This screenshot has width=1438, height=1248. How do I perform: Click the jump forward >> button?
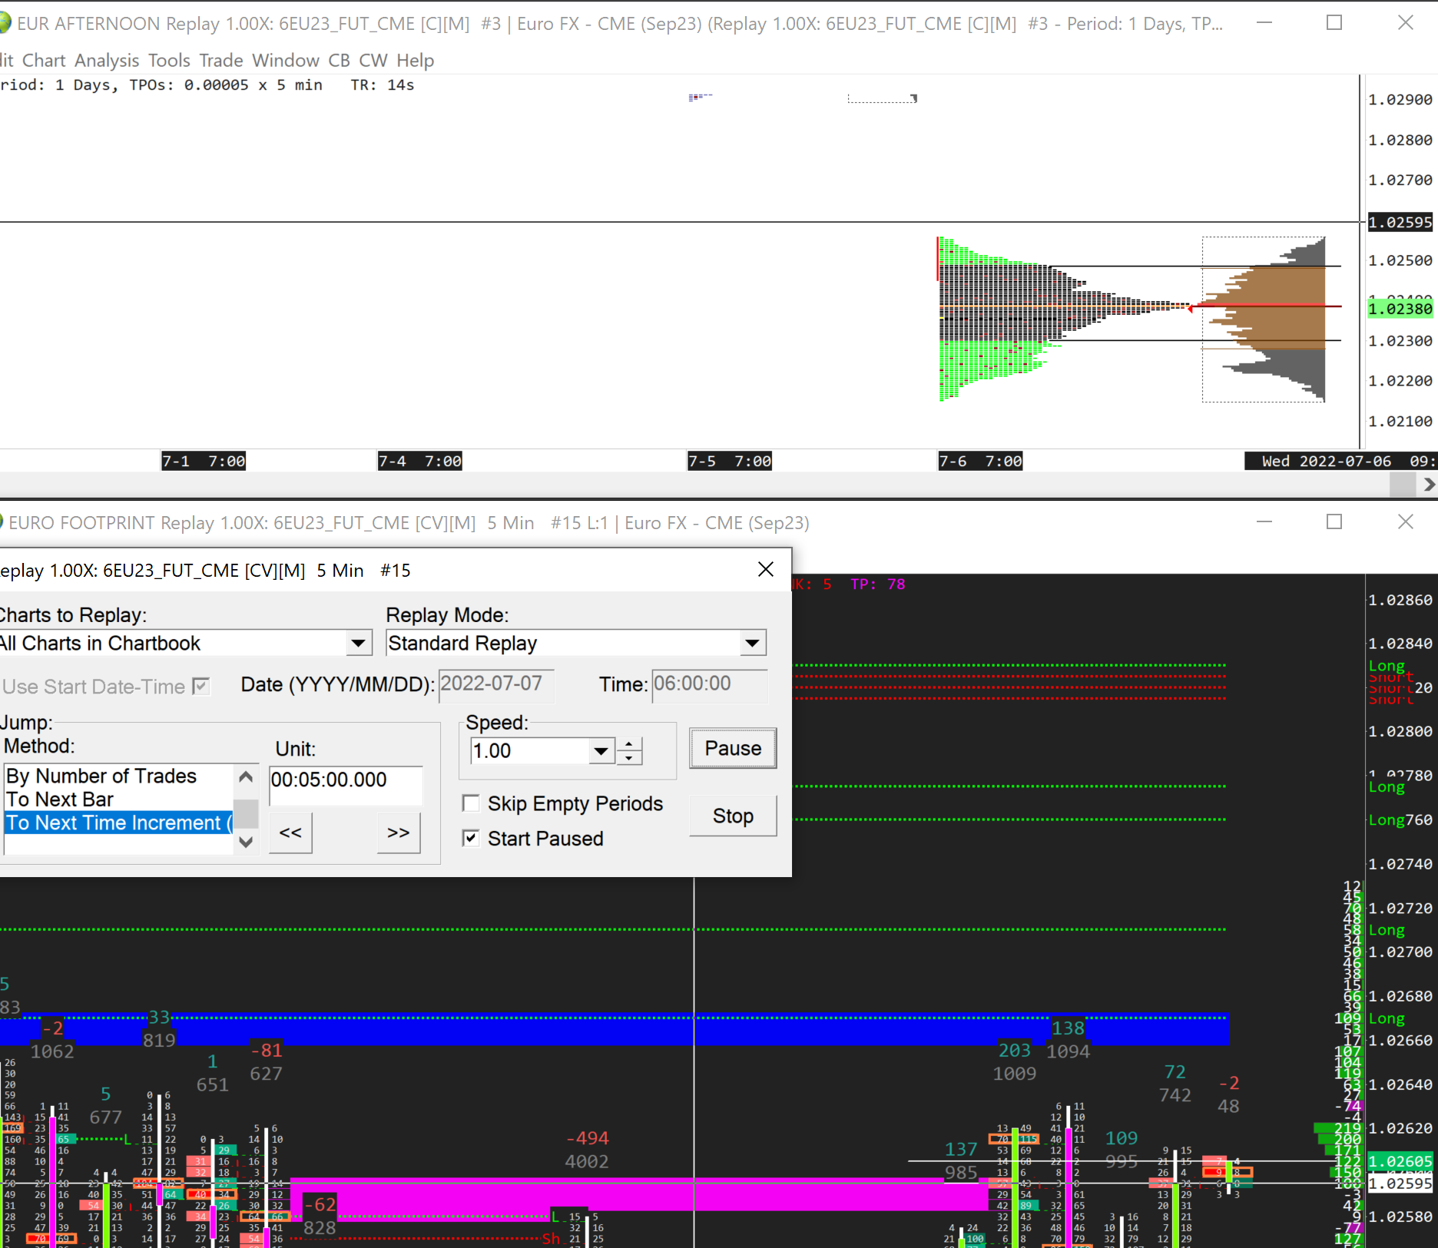(398, 833)
